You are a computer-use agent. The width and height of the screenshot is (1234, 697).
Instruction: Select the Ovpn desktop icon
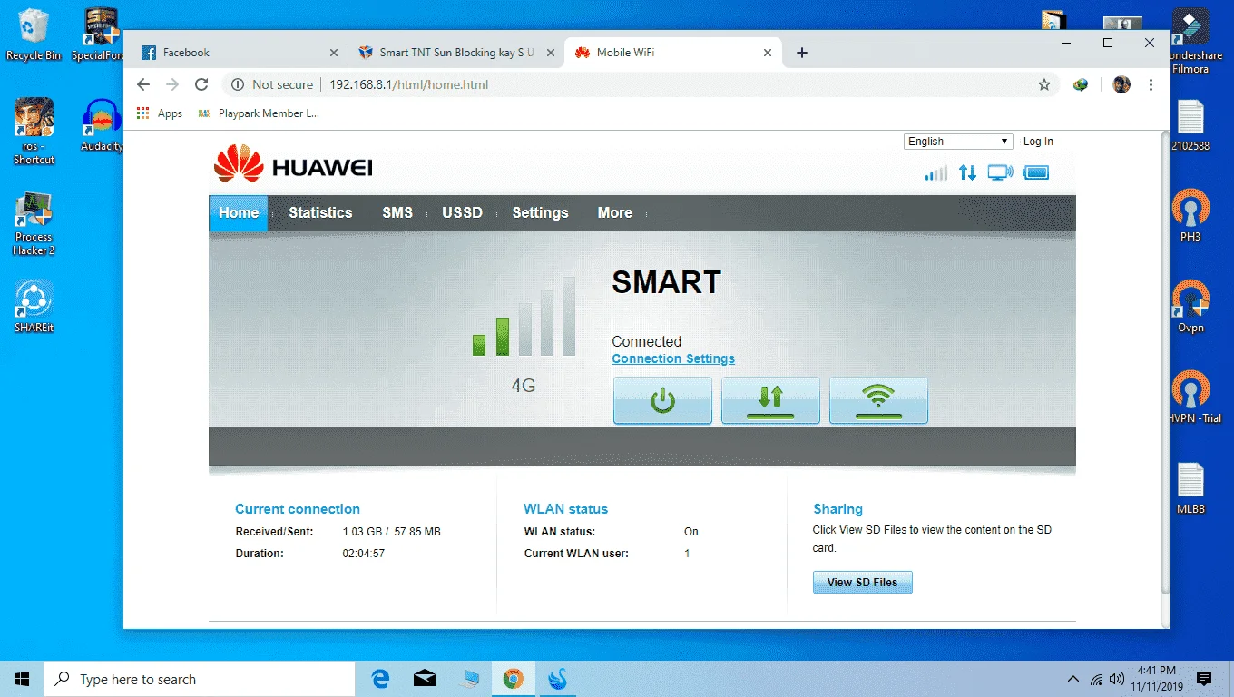1190,307
